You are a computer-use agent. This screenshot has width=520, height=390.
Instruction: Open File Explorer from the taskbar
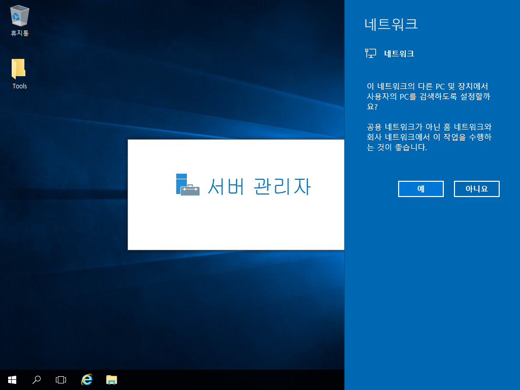coord(111,380)
